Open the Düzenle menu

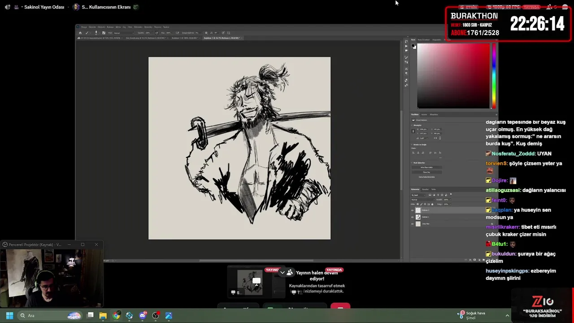click(92, 27)
